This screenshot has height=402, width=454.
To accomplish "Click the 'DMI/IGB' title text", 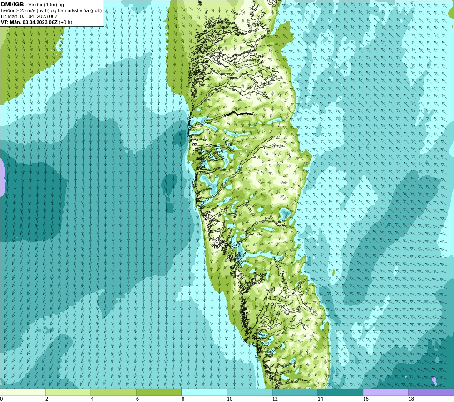I will 12,5.
